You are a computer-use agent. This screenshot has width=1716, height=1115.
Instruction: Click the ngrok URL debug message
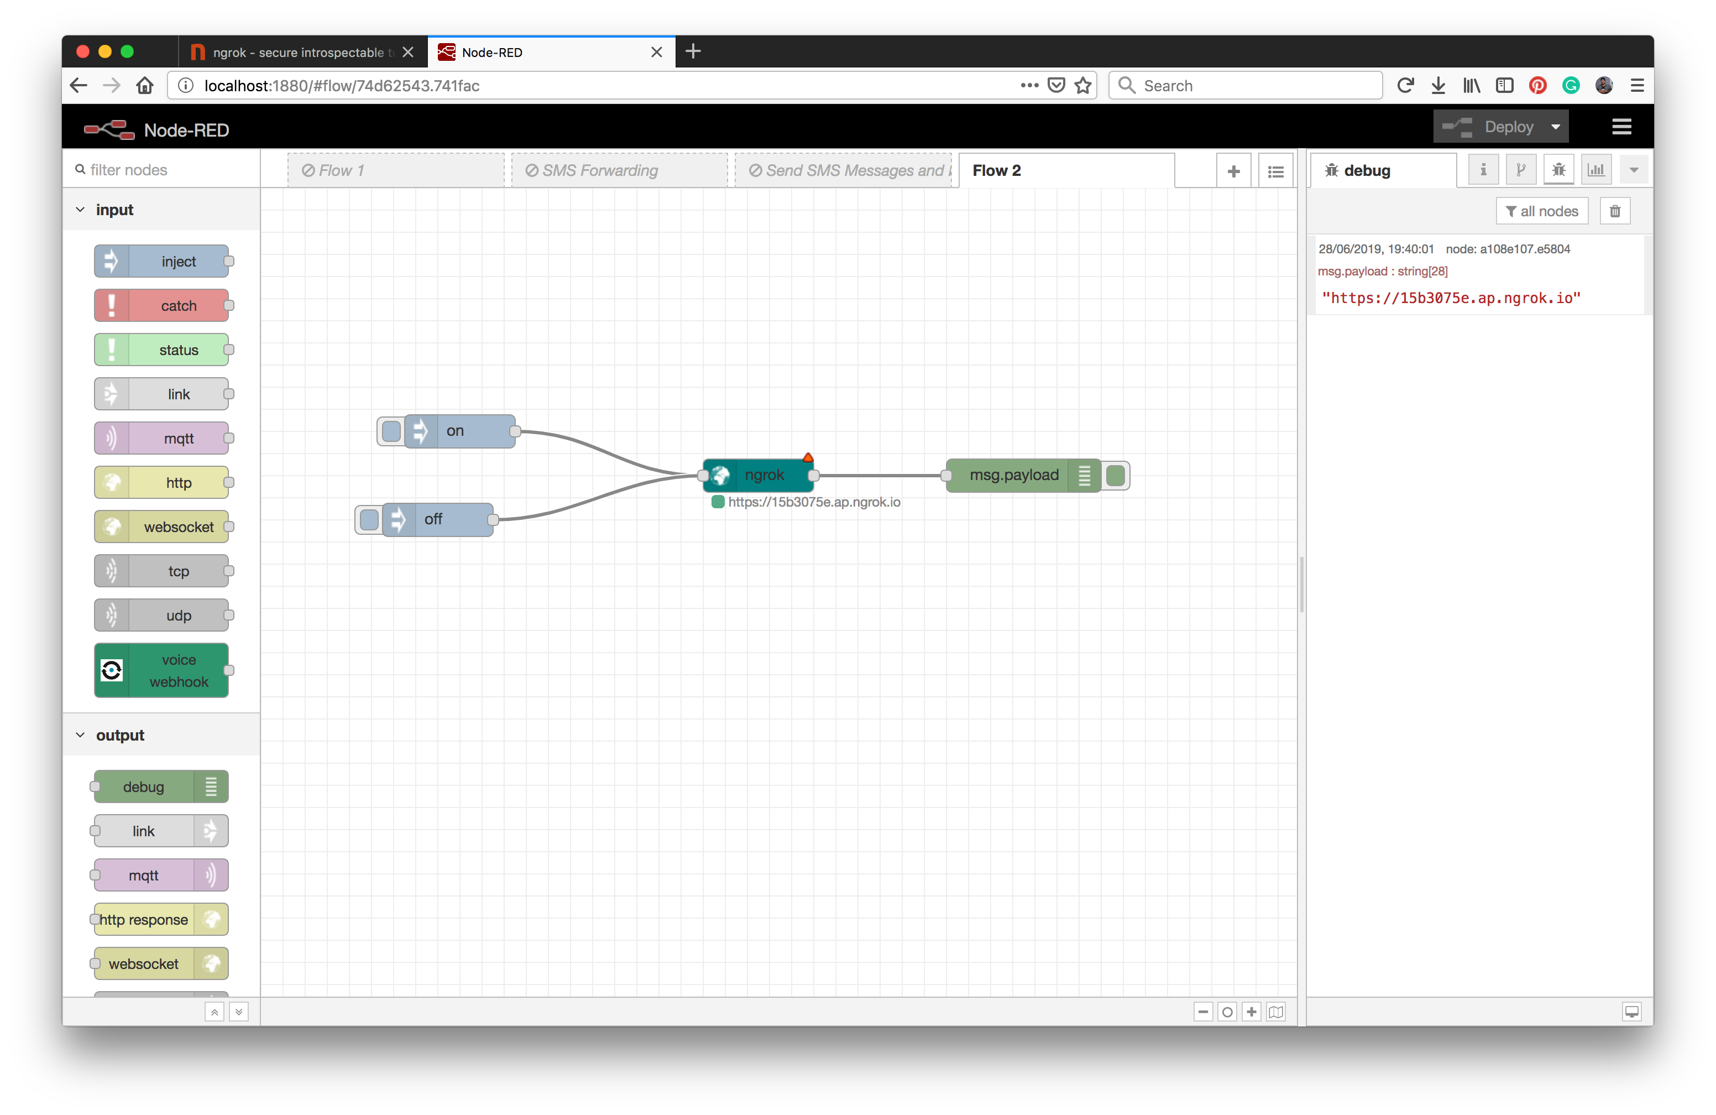1451,298
